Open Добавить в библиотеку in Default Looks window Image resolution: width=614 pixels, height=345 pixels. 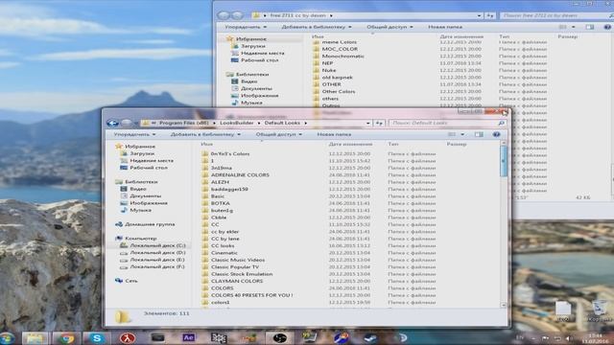point(205,134)
